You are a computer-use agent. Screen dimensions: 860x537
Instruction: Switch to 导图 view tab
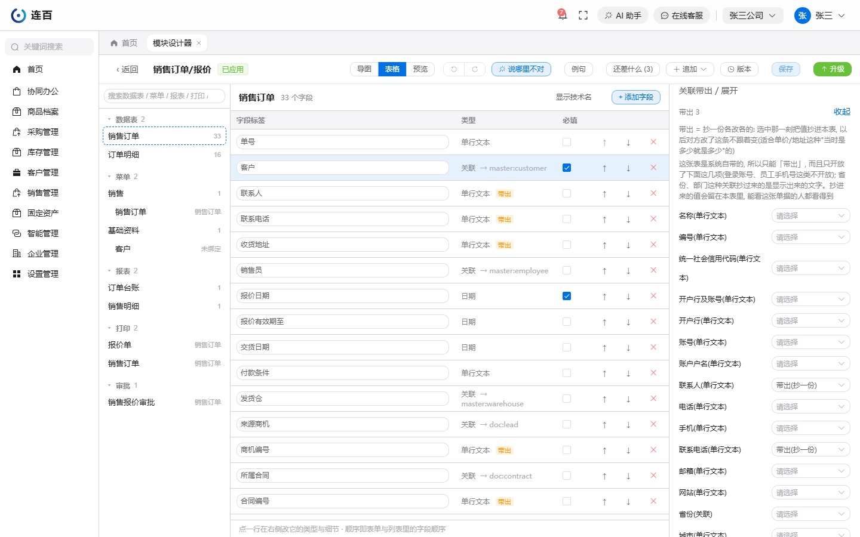[364, 69]
